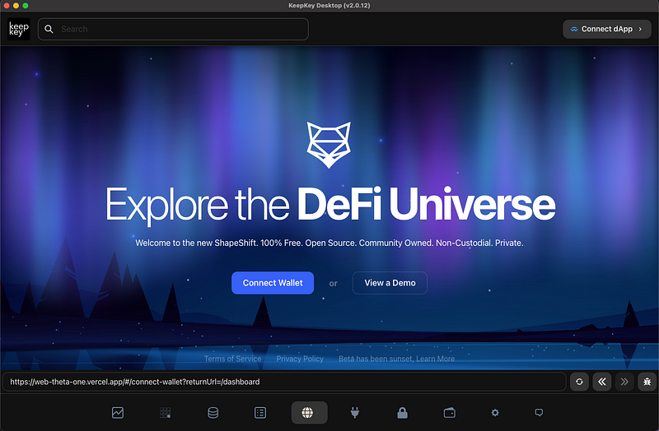Go forward using the double-right chevron
This screenshot has width=659, height=431.
[x=624, y=382]
